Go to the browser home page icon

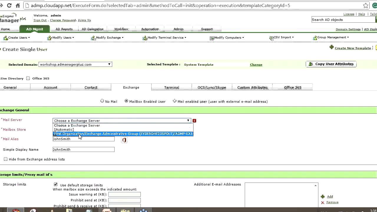tap(18, 5)
